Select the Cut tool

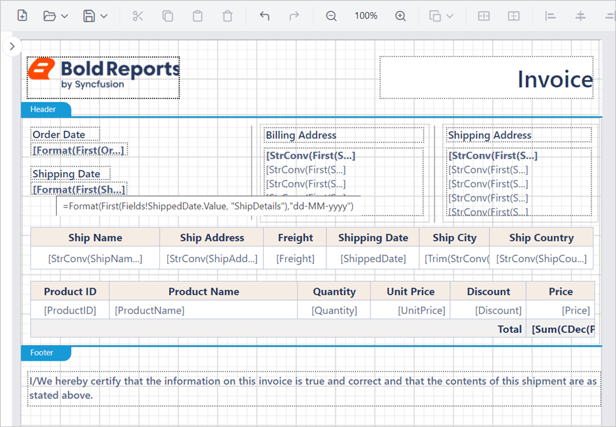coord(138,15)
